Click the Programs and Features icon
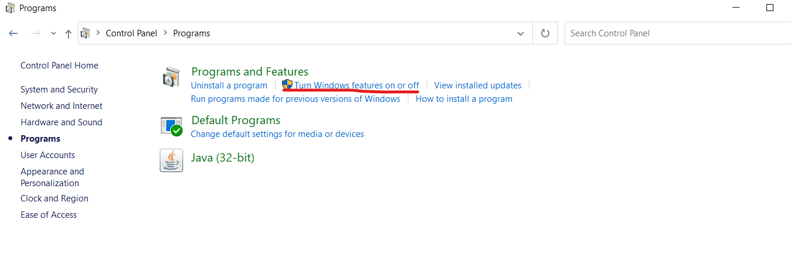 [x=171, y=77]
